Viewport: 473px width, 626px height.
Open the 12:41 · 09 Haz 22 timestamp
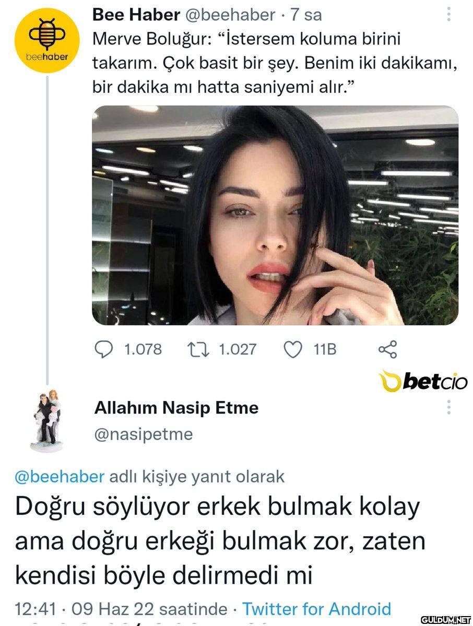tap(121, 609)
